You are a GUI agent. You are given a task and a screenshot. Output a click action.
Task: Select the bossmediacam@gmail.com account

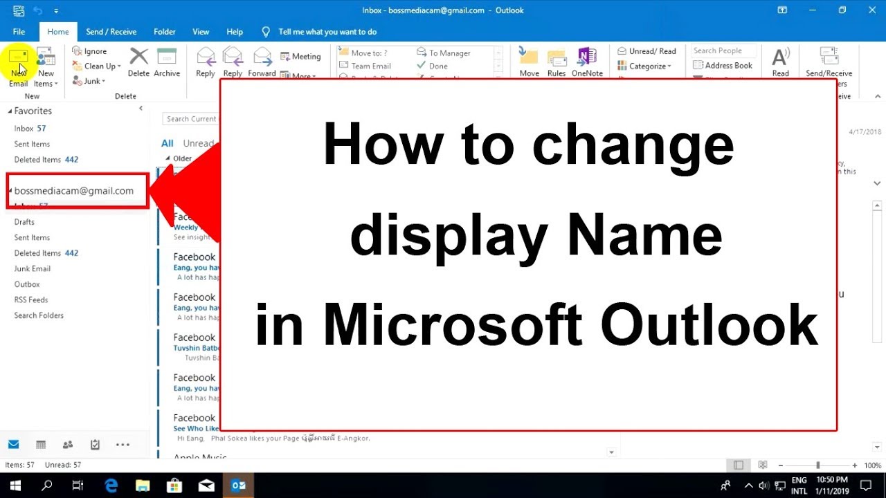coord(73,191)
